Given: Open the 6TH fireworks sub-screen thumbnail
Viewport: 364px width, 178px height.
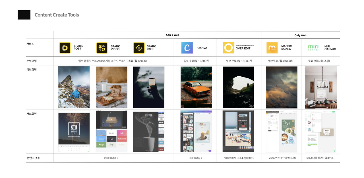Looking at the screenshot, I should point(74,131).
